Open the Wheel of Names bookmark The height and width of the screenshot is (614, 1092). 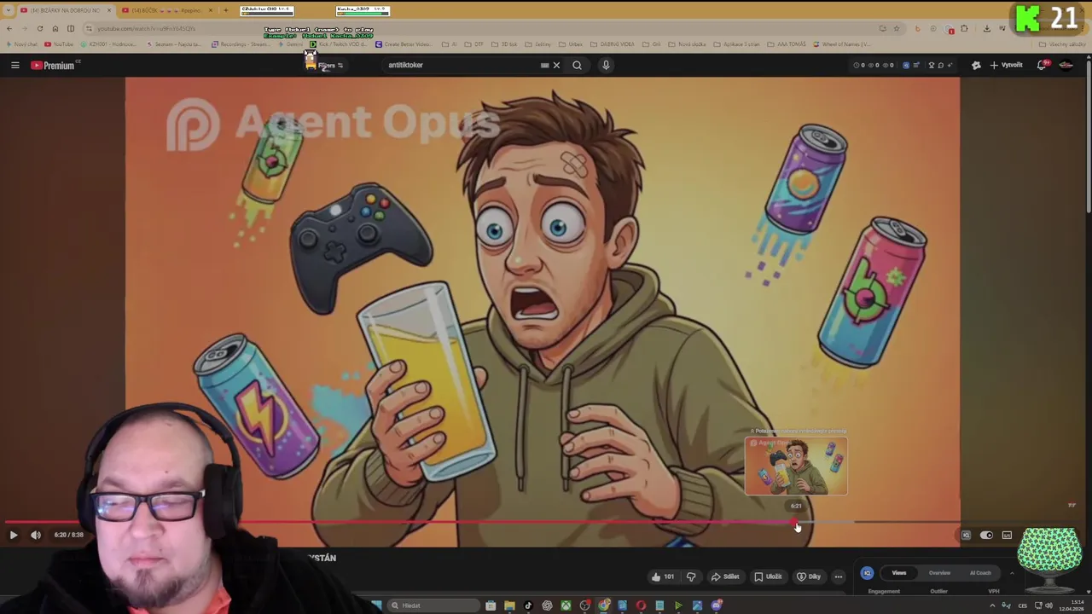pos(842,44)
